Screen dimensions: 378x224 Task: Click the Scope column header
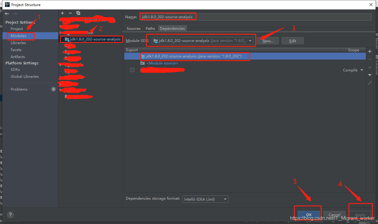[353, 50]
